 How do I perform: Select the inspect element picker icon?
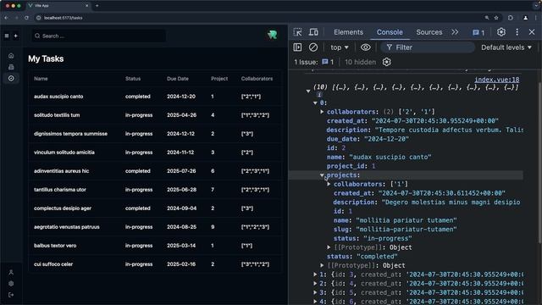pyautogui.click(x=297, y=32)
